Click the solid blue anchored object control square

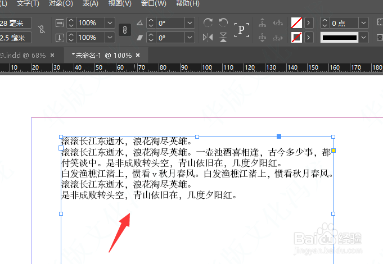(279, 136)
